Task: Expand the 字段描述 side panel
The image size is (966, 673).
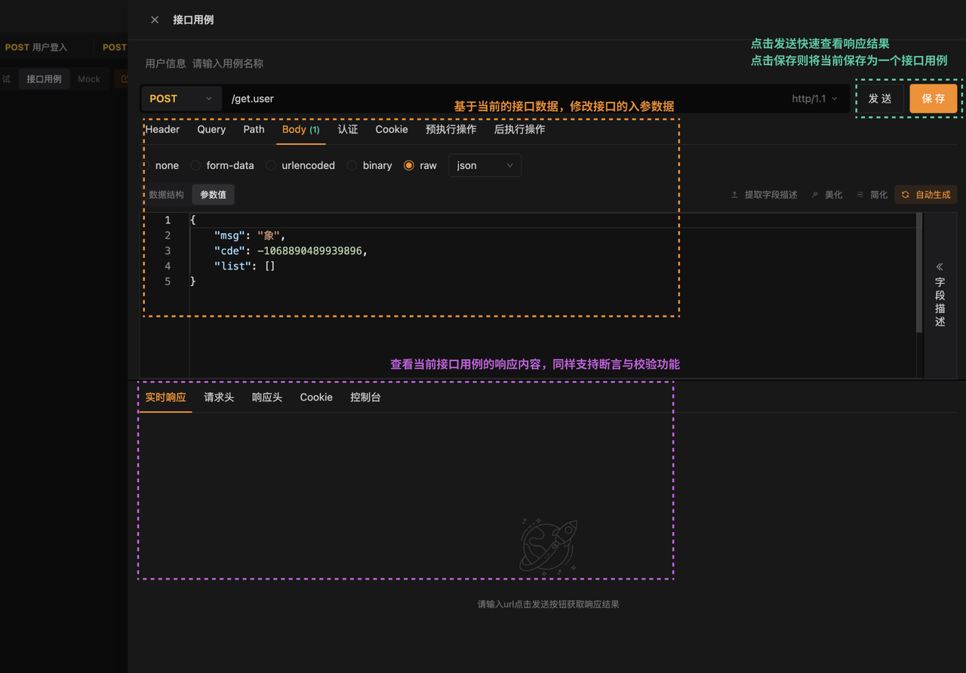Action: point(940,295)
